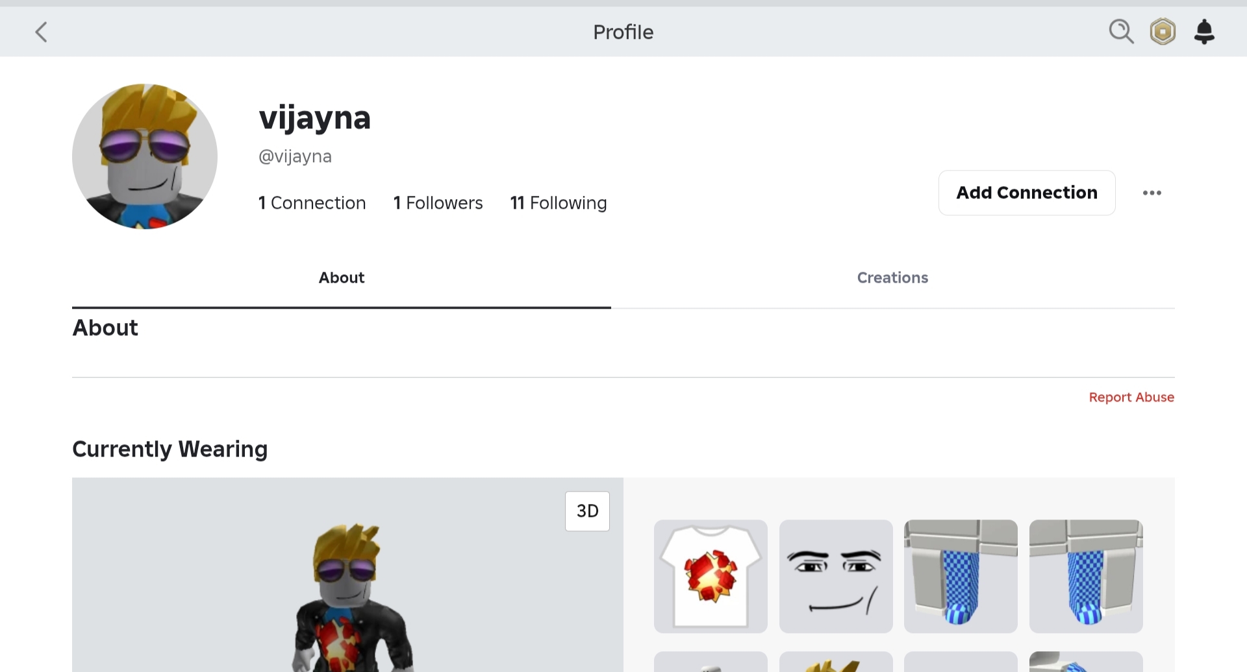The width and height of the screenshot is (1247, 672).
Task: Open the first blue checkered leg item
Action: click(961, 576)
